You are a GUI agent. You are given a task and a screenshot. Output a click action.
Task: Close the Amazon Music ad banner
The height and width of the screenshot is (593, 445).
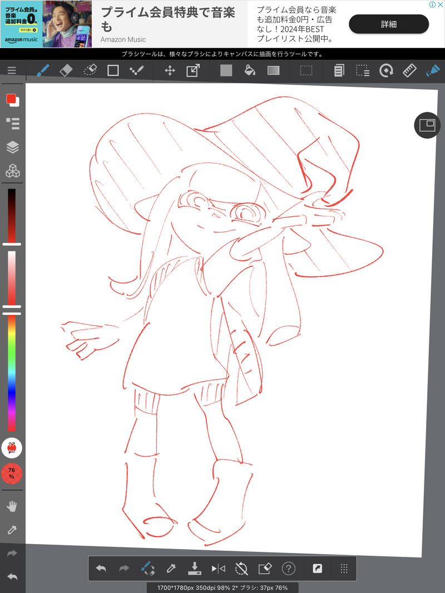[441, 4]
